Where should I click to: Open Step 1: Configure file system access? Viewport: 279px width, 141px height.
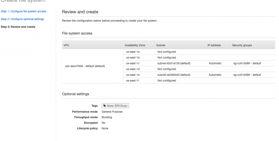(23, 11)
